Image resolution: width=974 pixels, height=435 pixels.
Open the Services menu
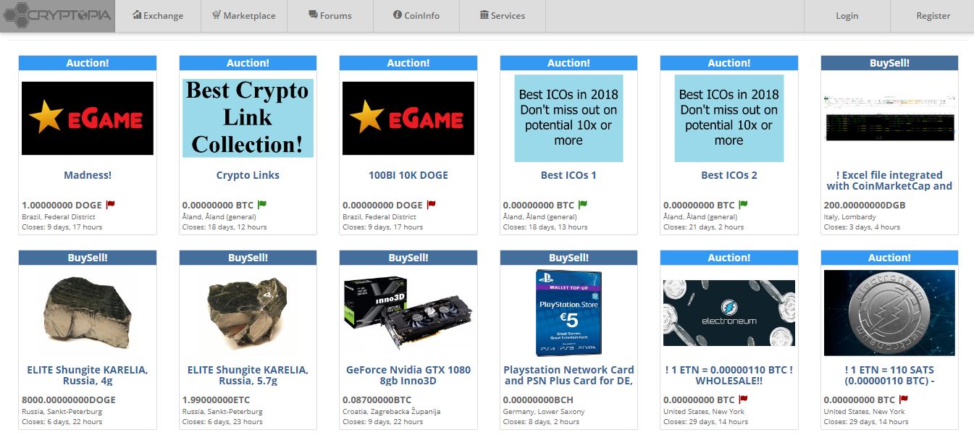coord(503,15)
